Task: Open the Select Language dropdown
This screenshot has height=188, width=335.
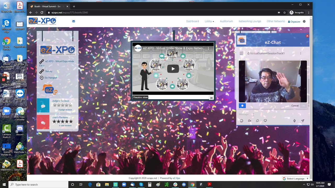Action: [295, 179]
